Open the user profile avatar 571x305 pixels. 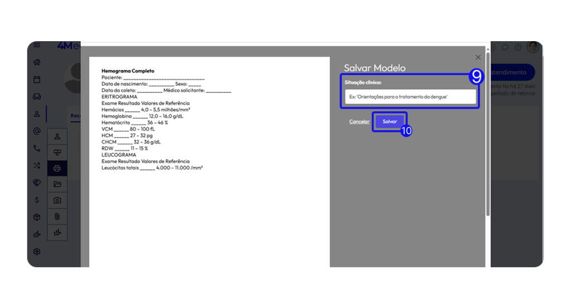(533, 47)
